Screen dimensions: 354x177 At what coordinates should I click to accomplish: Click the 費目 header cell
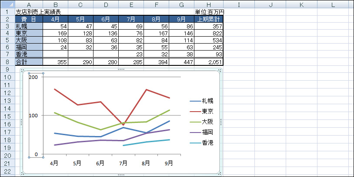click(x=29, y=19)
